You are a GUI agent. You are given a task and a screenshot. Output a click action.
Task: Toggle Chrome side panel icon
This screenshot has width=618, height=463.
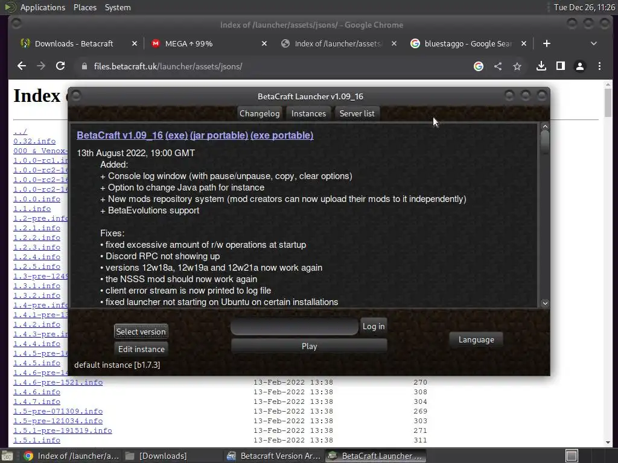(561, 66)
